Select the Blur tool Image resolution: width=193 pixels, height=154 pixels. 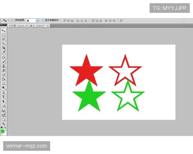pos(4,83)
